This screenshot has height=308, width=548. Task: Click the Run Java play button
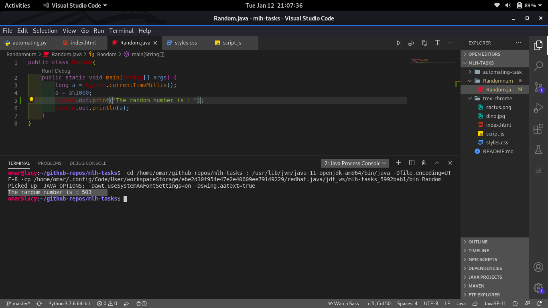398,43
